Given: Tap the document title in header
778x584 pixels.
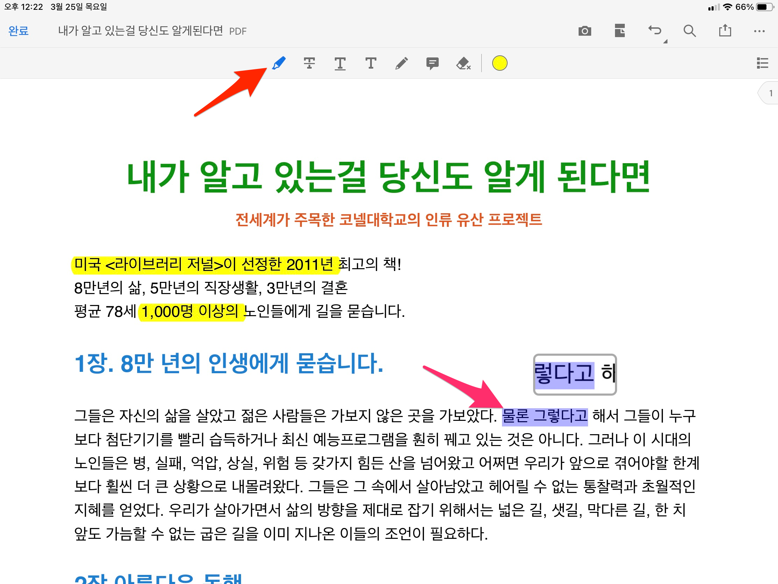Looking at the screenshot, I should (x=141, y=31).
